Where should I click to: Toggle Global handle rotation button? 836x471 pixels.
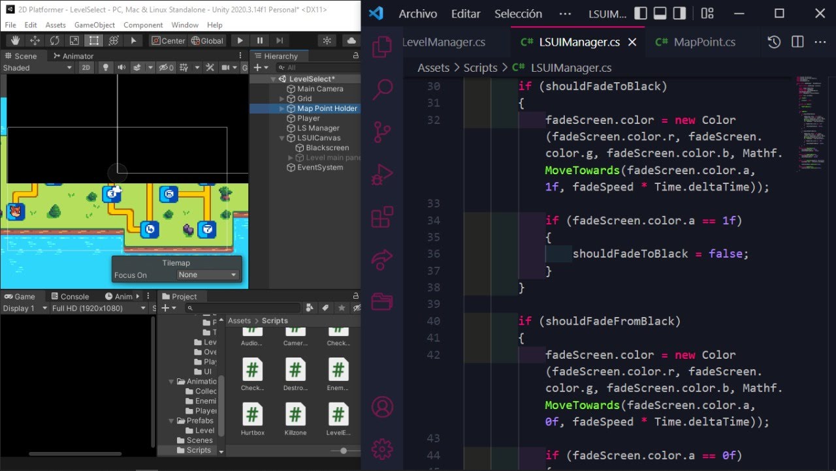coord(207,40)
